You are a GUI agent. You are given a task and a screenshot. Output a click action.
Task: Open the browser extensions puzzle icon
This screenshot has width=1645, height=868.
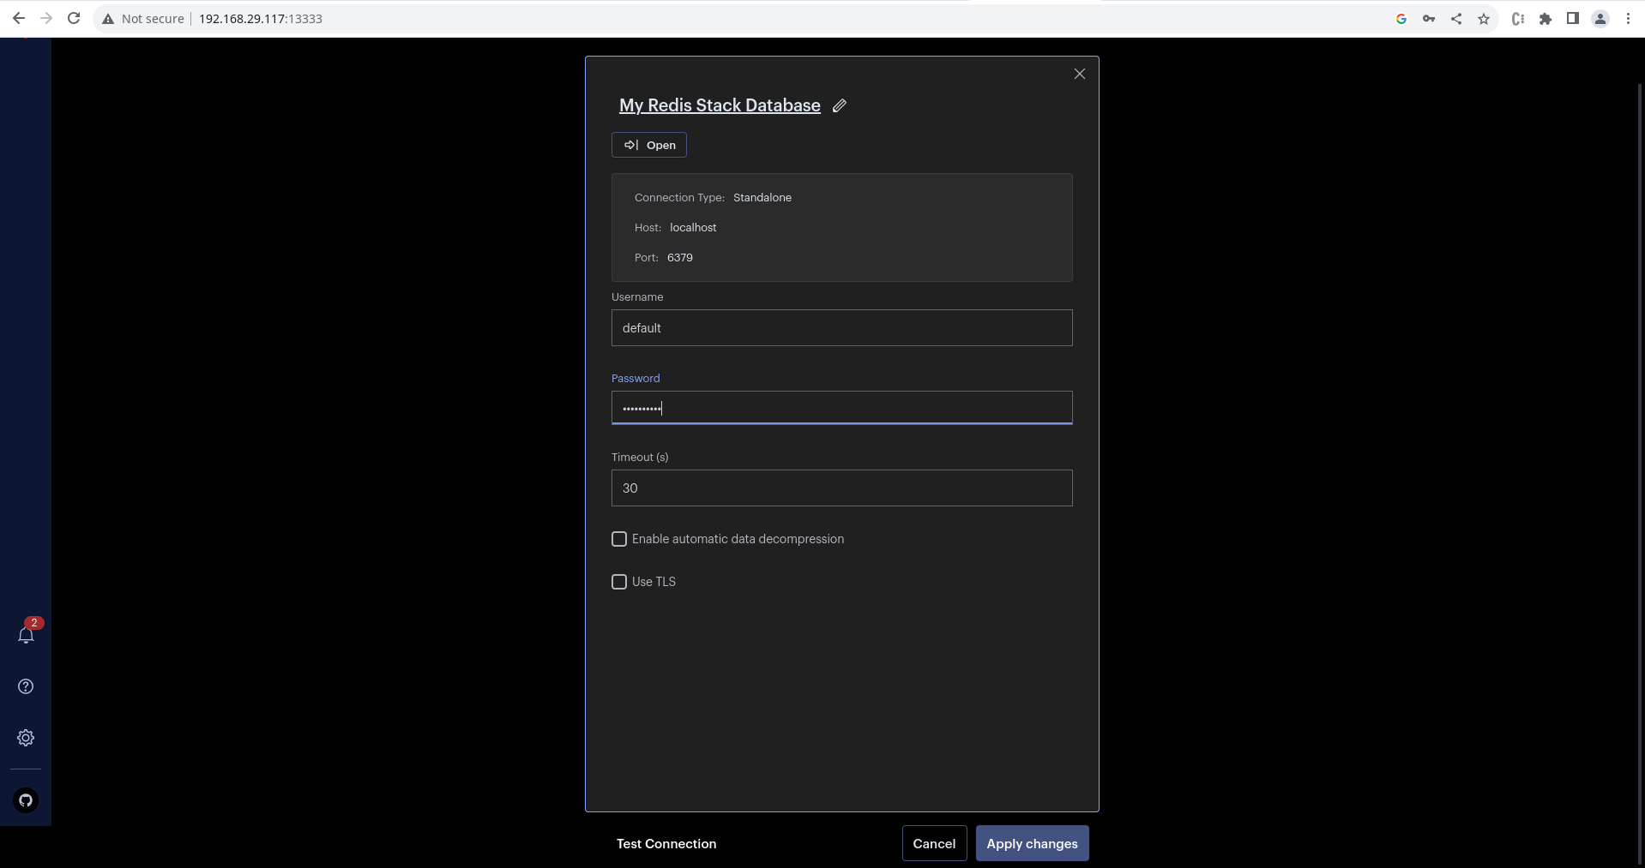pyautogui.click(x=1546, y=18)
